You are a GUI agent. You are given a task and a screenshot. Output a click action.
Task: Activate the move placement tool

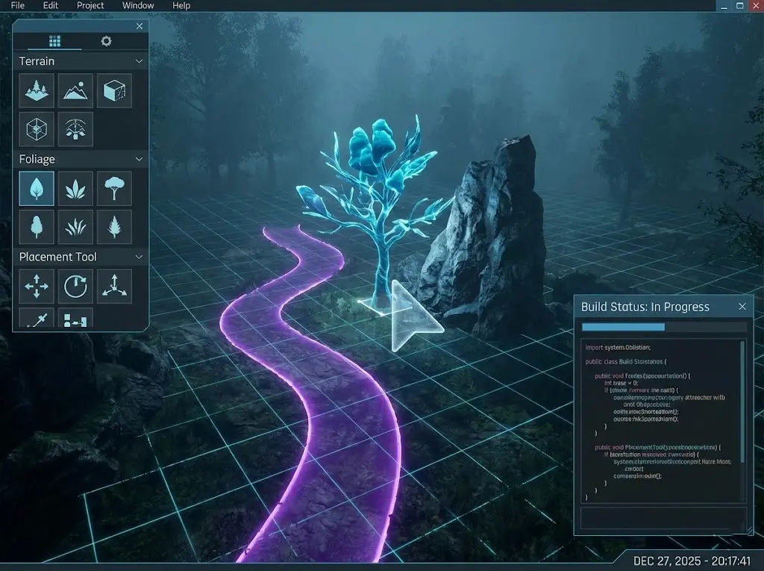click(x=36, y=286)
